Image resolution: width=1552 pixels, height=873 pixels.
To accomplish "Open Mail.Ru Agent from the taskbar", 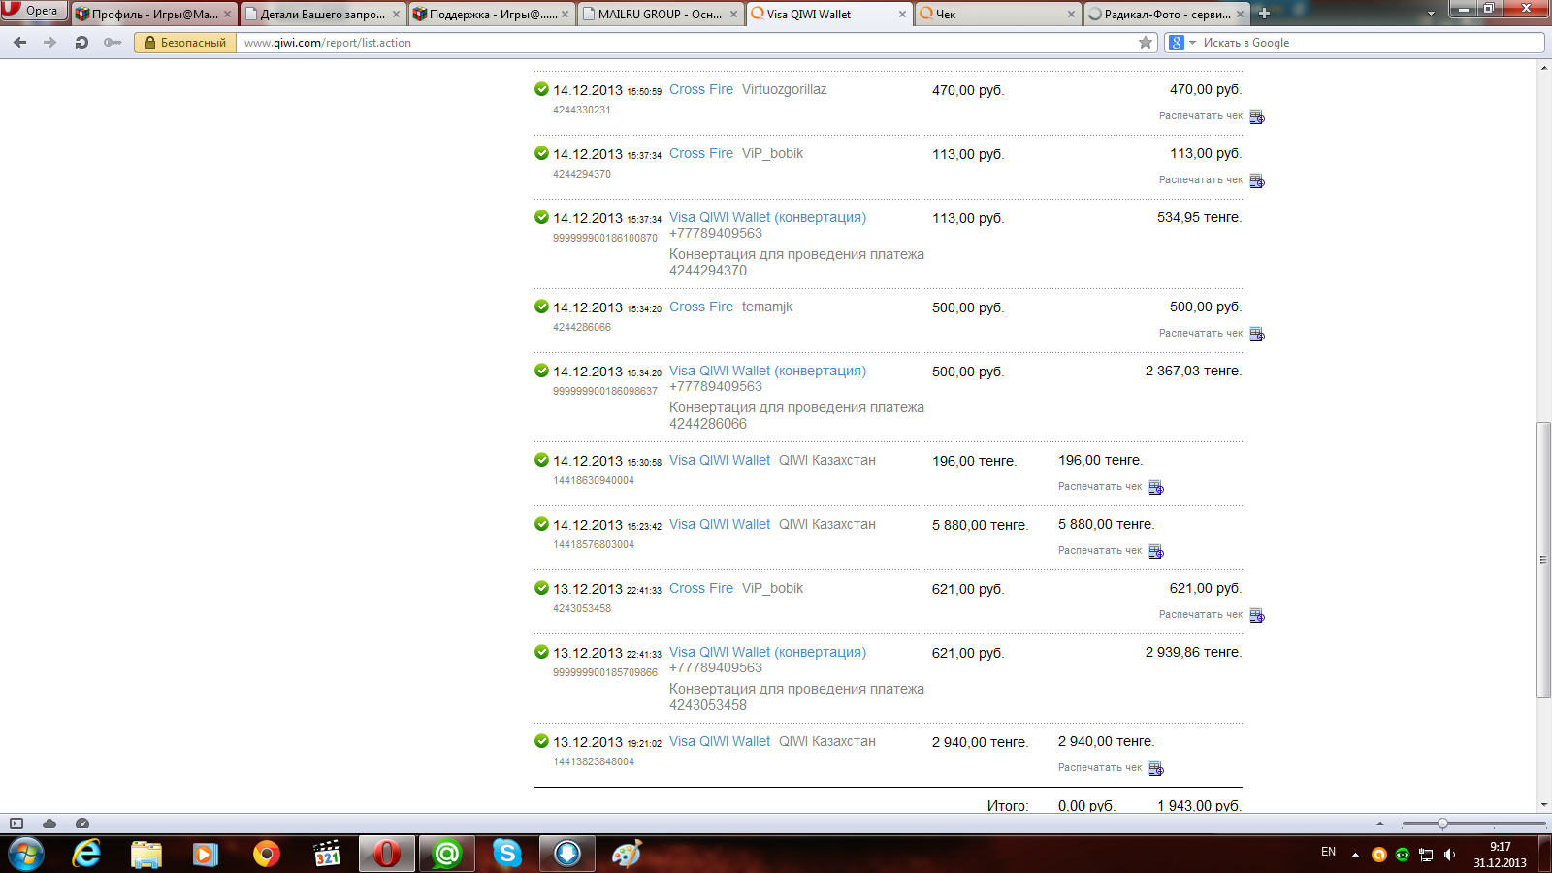I will click(x=447, y=854).
